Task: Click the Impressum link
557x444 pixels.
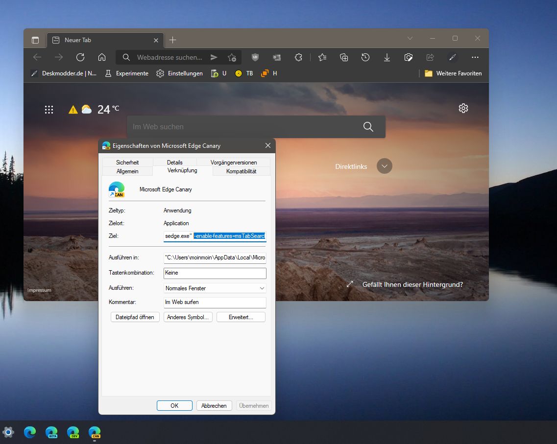Action: [x=39, y=290]
